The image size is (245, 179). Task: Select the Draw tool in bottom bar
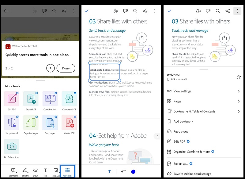pyautogui.click(x=36, y=172)
